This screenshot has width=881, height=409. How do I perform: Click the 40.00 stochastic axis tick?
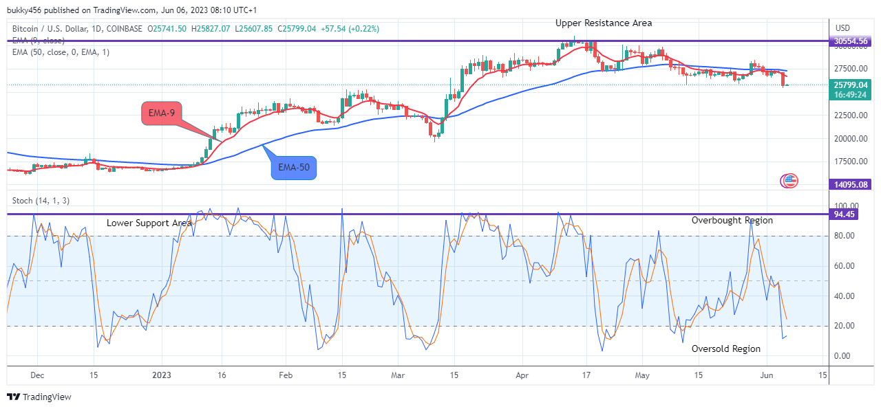(x=845, y=296)
